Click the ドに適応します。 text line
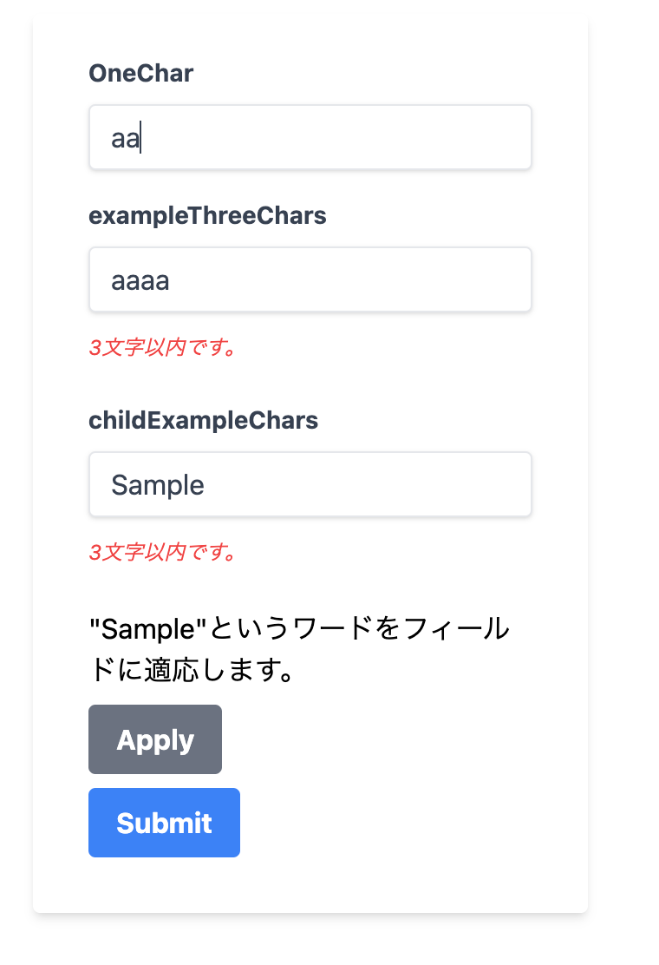659x965 pixels. tap(191, 670)
